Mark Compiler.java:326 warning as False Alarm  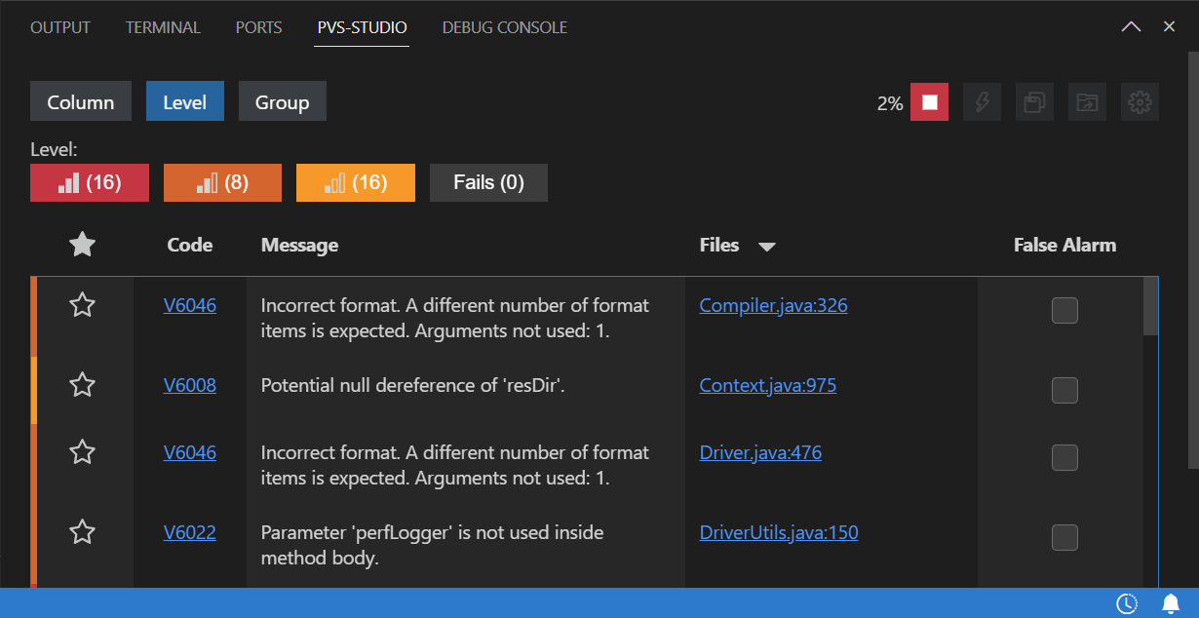(1064, 310)
